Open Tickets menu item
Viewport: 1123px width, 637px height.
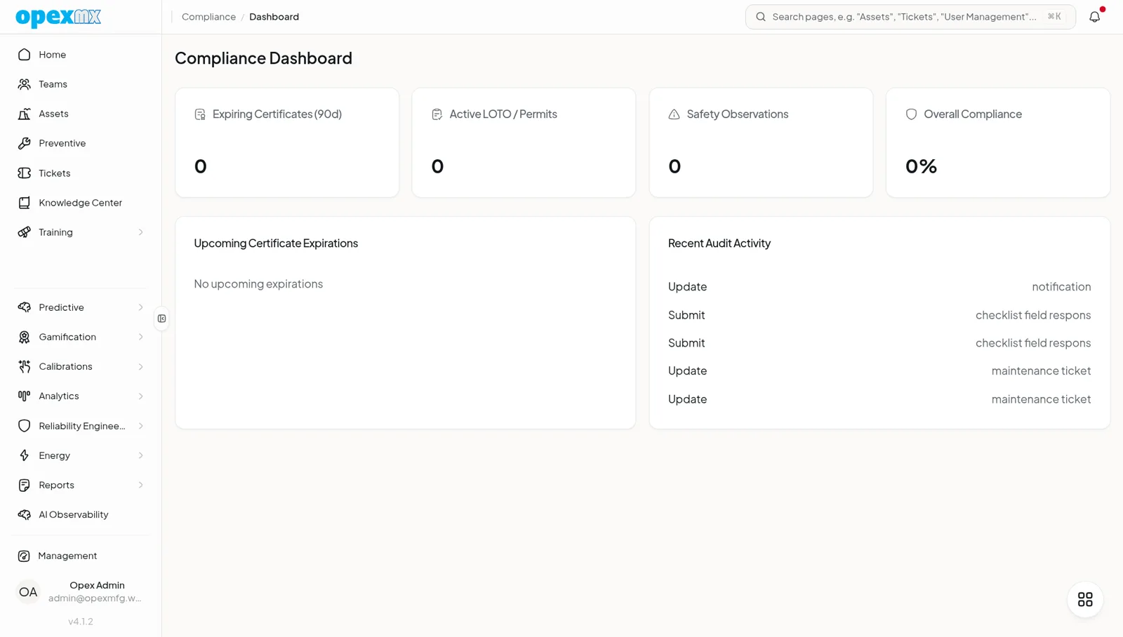point(81,173)
